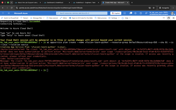Maximize the Cloud Shell pane
Image resolution: width=176 pixels, height=110 pixels.
(x=169, y=18)
